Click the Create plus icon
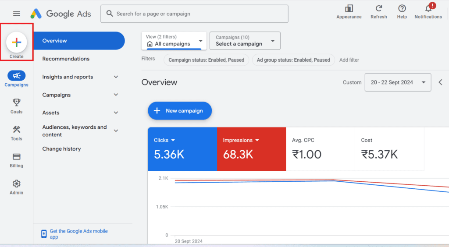Screen dimensions: 449x247 pyautogui.click(x=16, y=42)
